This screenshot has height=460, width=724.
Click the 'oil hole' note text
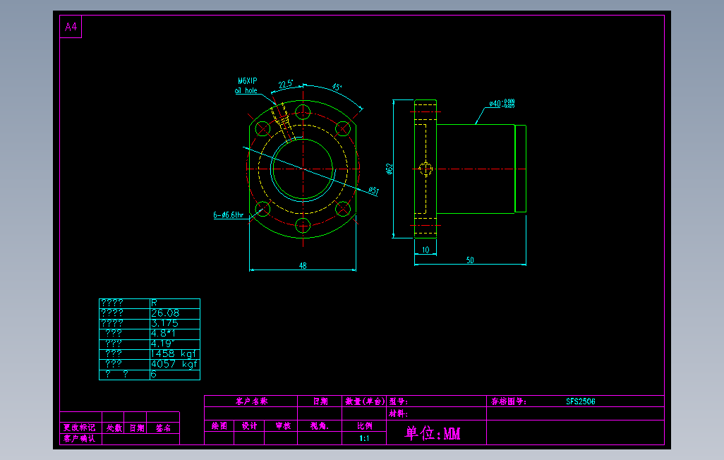click(x=246, y=90)
